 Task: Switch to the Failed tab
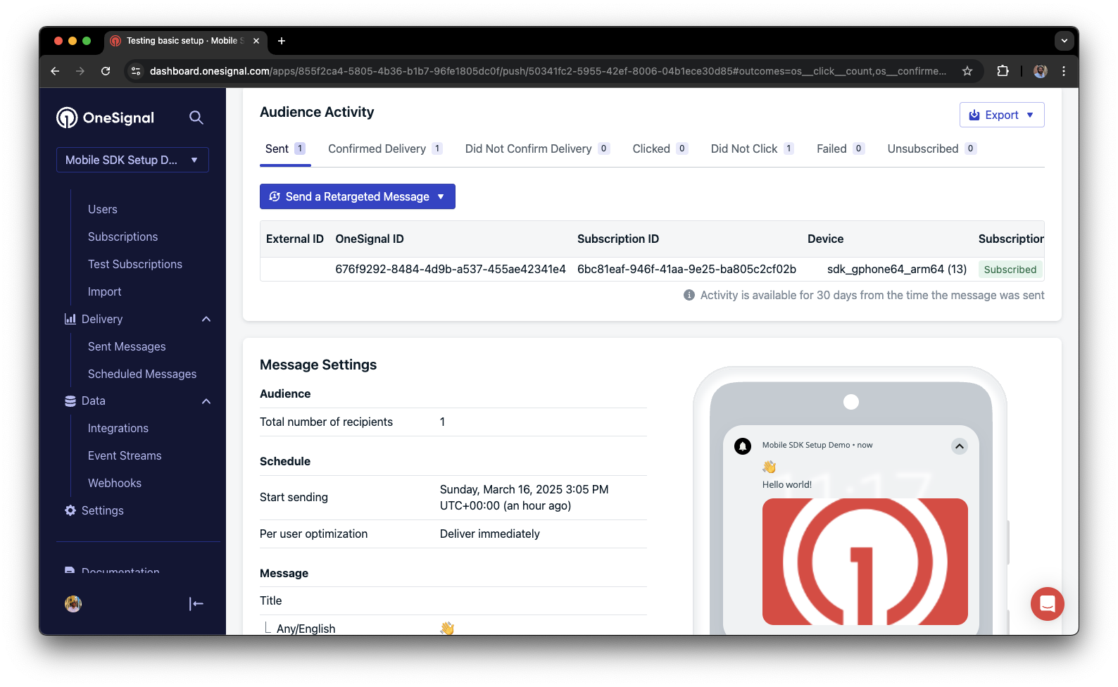coord(840,149)
